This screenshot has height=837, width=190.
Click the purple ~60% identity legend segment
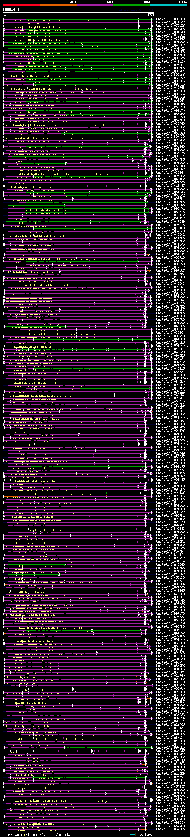click(95, 5)
